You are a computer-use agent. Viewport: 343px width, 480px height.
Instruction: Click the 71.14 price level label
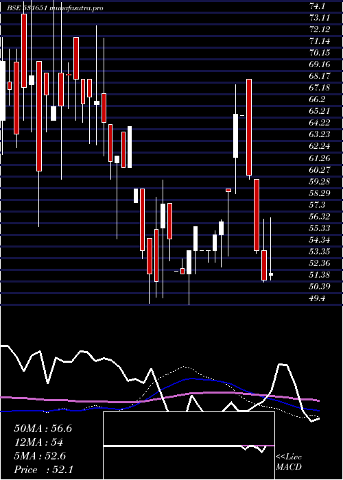pos(320,40)
